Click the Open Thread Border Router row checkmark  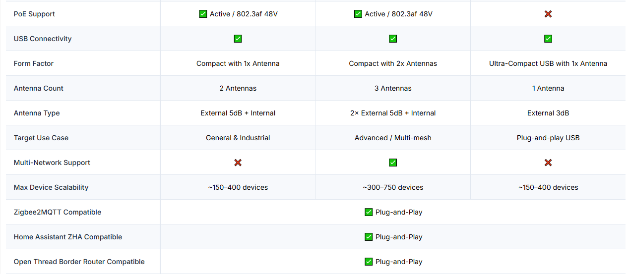369,262
